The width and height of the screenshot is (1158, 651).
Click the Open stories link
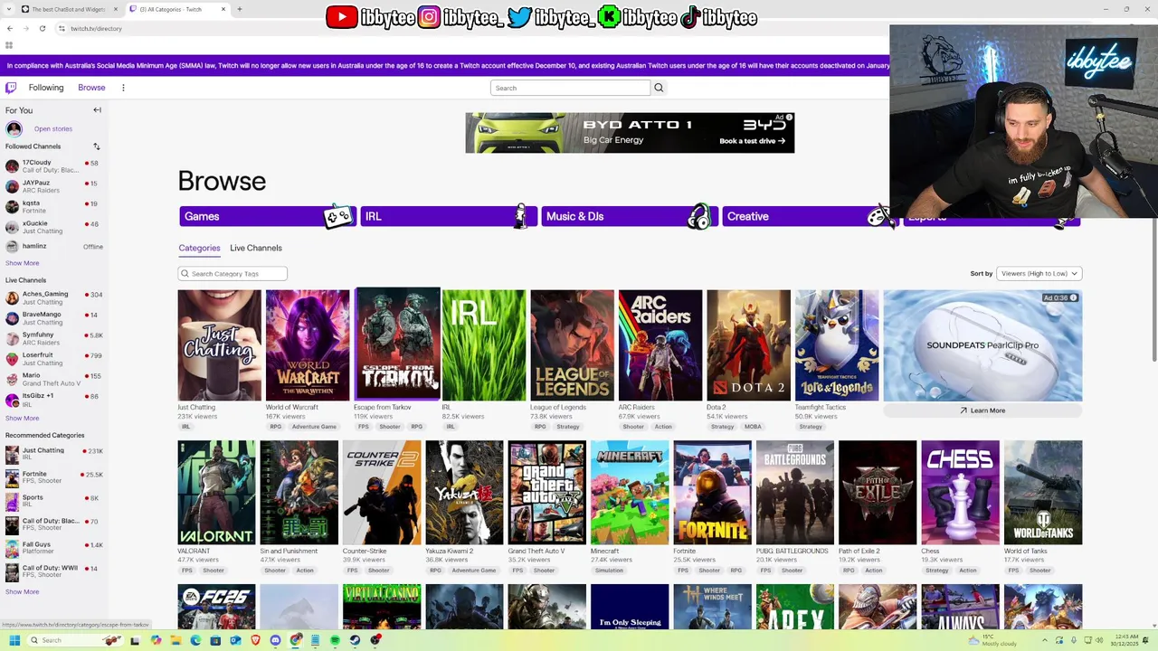53,129
